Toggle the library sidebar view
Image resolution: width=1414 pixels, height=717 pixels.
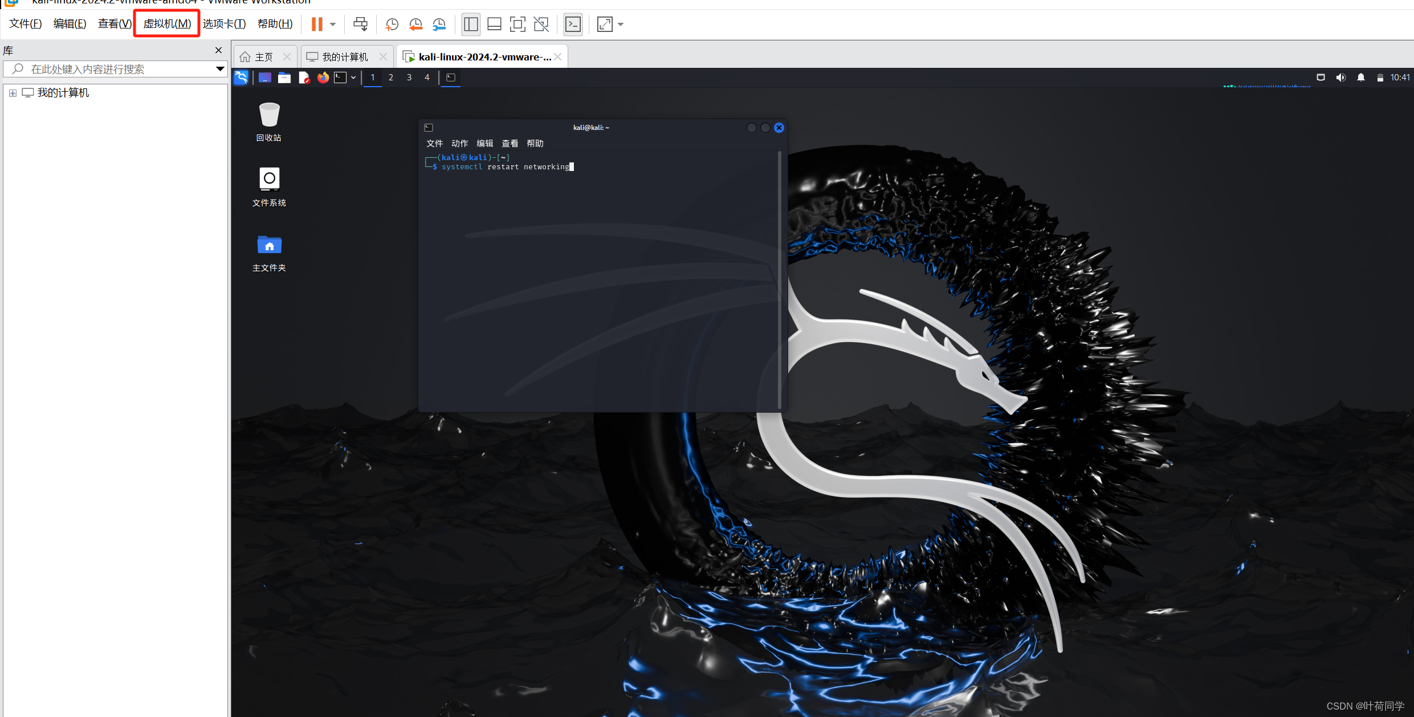[x=471, y=24]
